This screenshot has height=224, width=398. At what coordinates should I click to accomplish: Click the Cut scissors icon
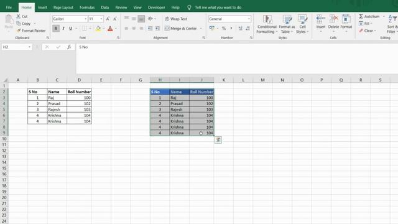tap(19, 16)
